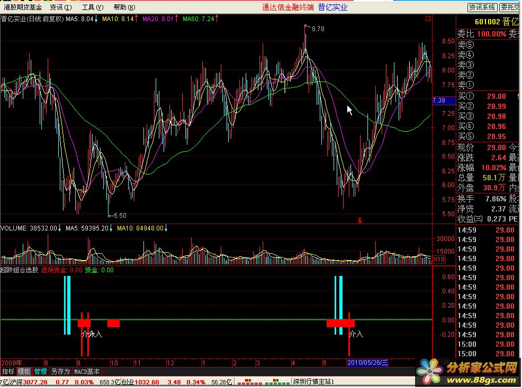Select the 卖⑤ ask row
The image size is (522, 388).
[x=488, y=45]
